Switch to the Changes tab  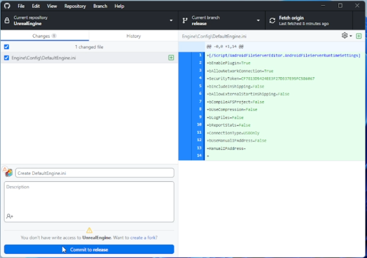[45, 36]
